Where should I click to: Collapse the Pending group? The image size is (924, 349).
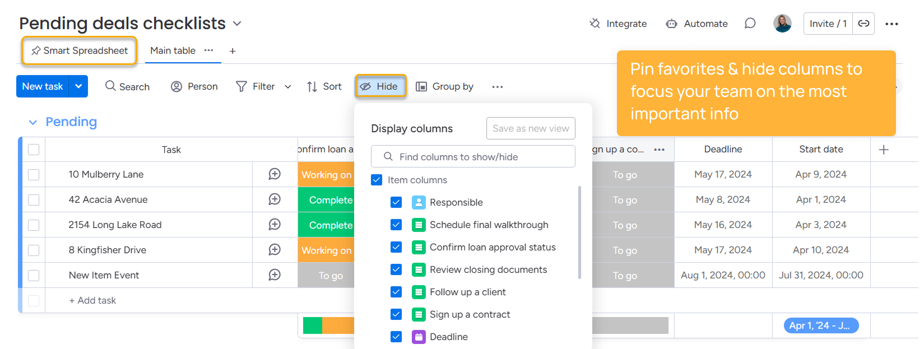(x=33, y=122)
